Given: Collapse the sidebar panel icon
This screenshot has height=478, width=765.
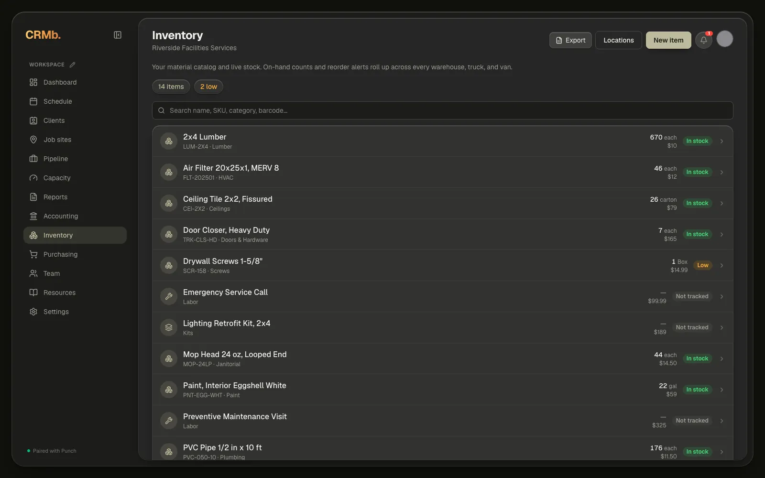Looking at the screenshot, I should click(x=118, y=35).
